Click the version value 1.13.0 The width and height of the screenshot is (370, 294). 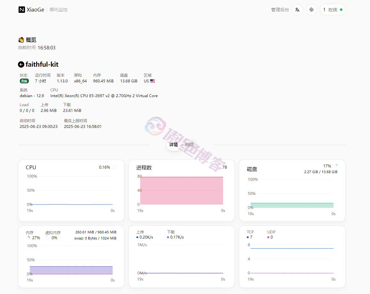(x=62, y=81)
